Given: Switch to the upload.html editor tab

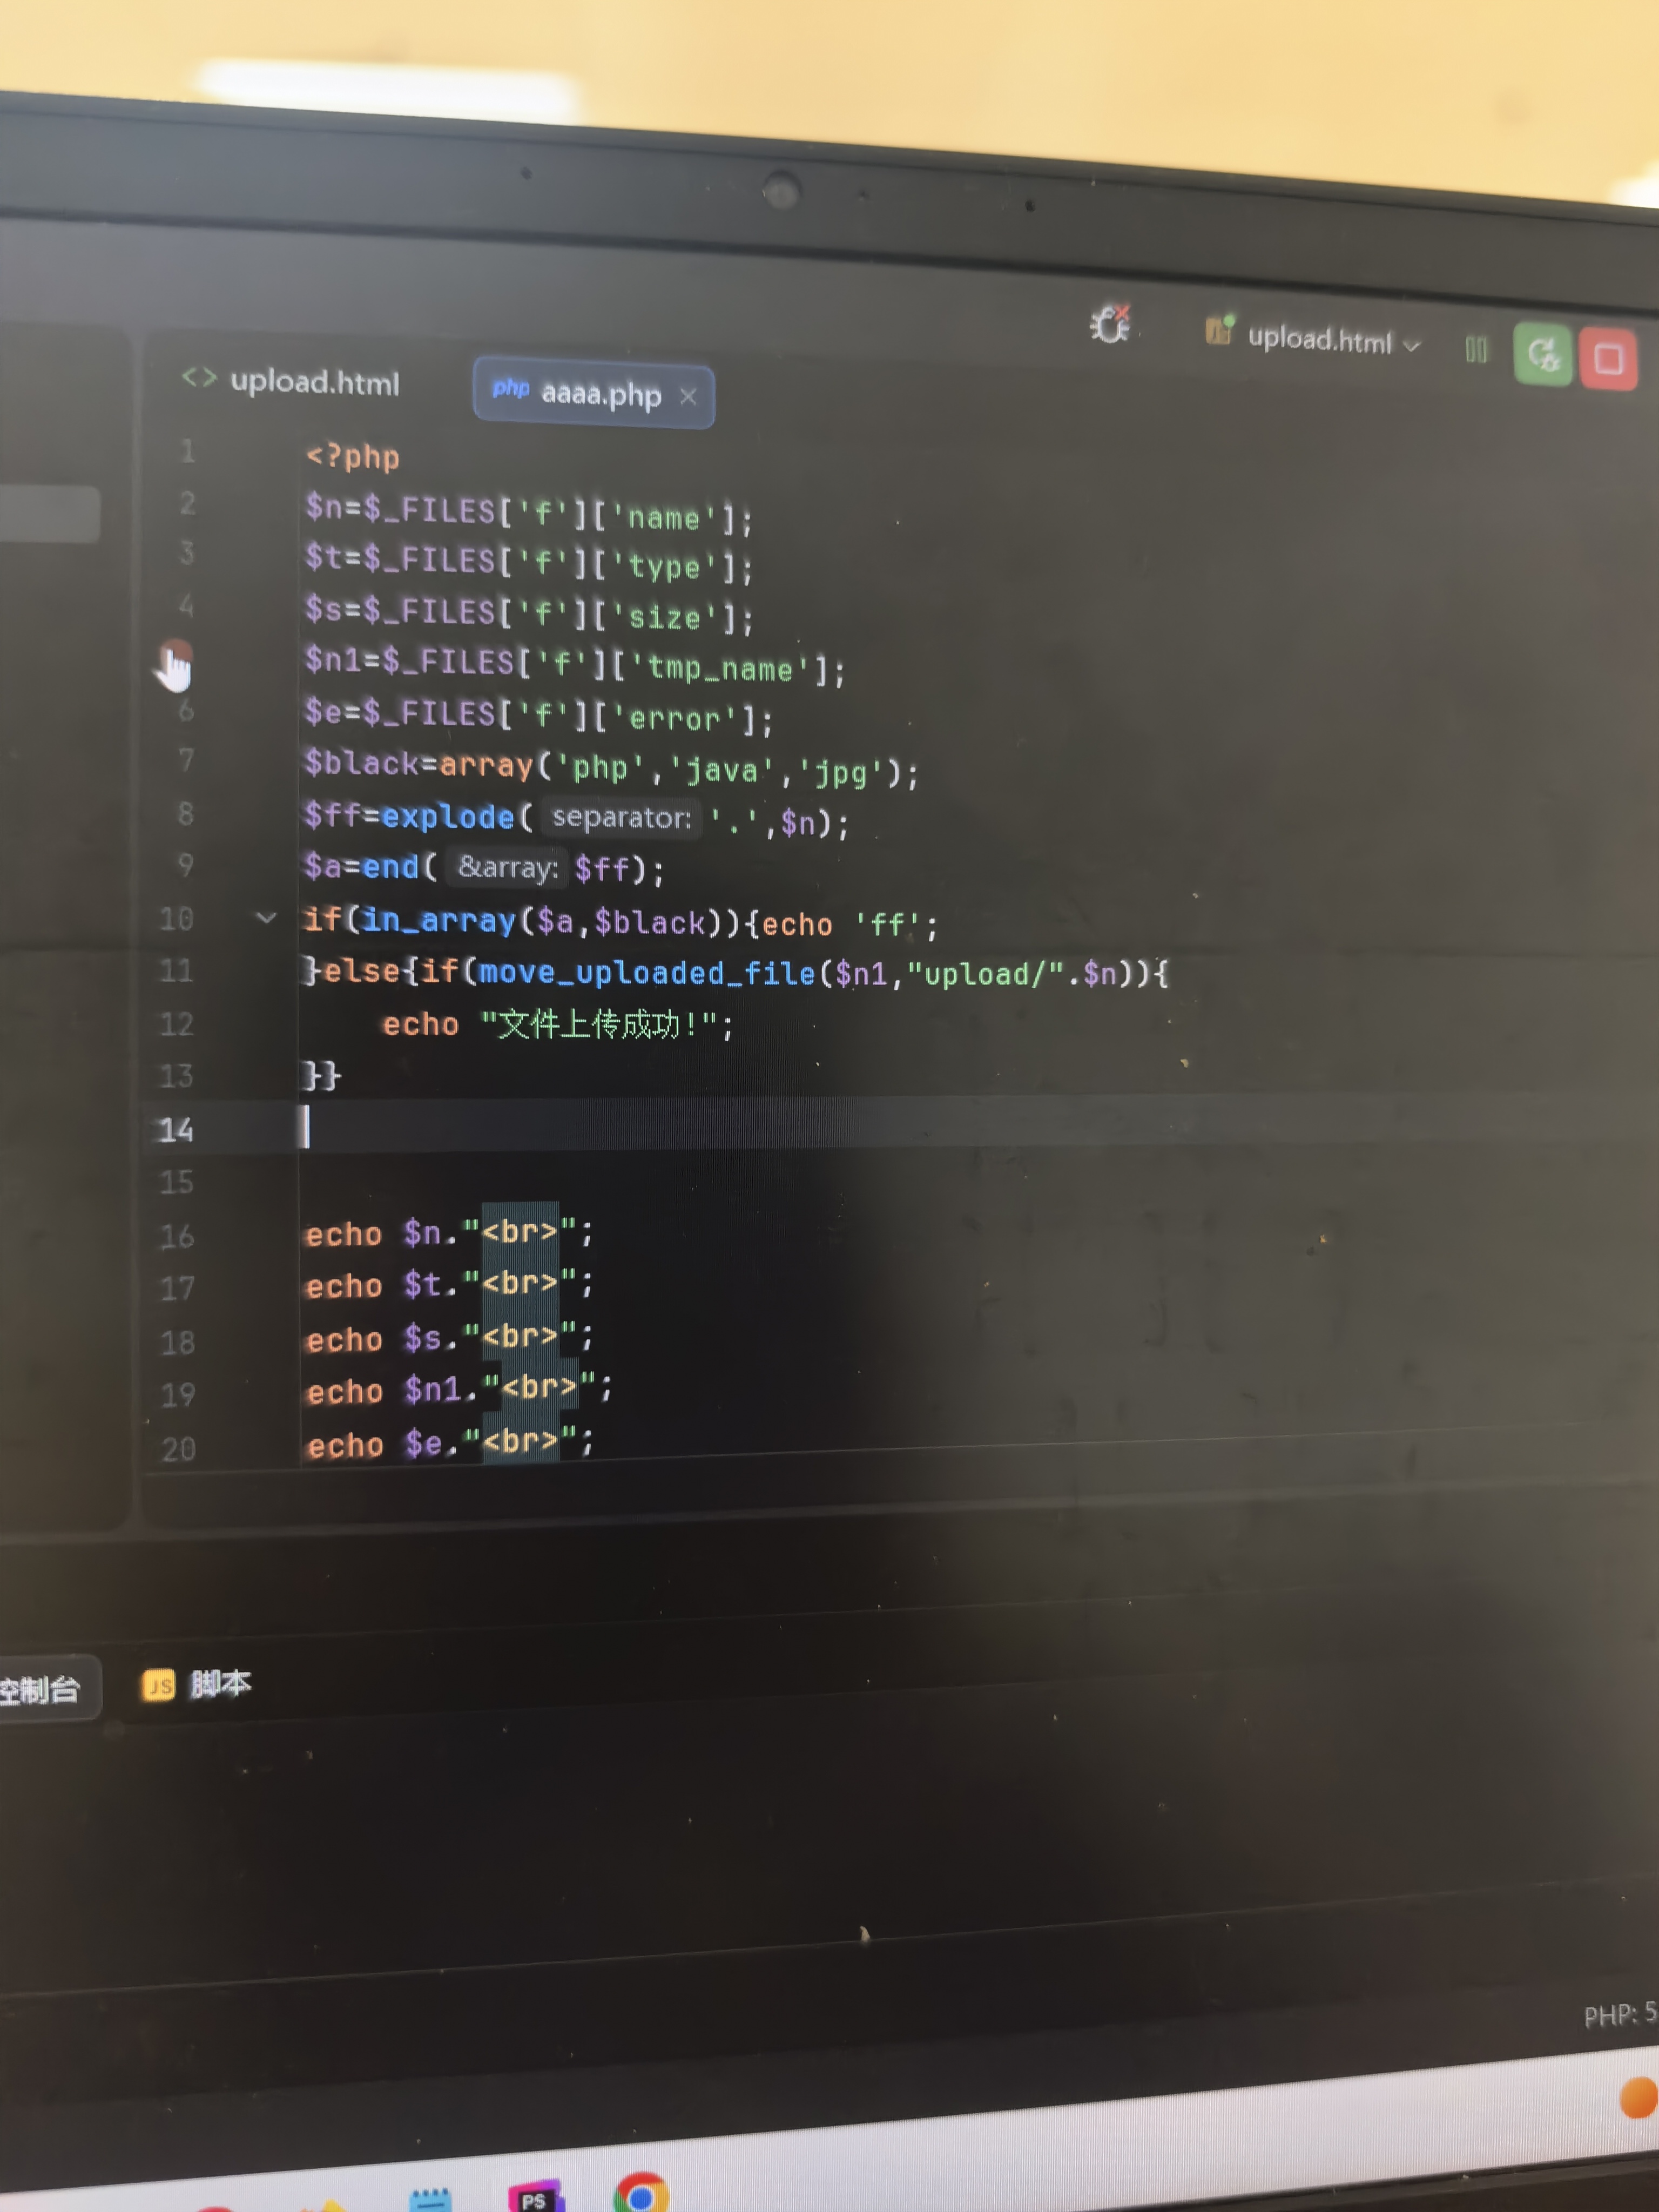Looking at the screenshot, I should pyautogui.click(x=314, y=382).
